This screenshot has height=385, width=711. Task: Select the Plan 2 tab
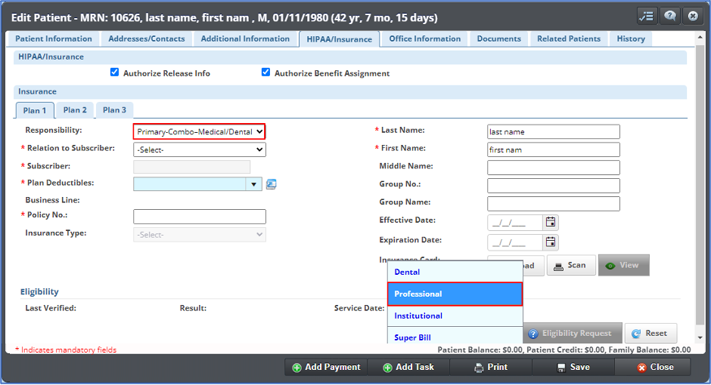pyautogui.click(x=75, y=110)
